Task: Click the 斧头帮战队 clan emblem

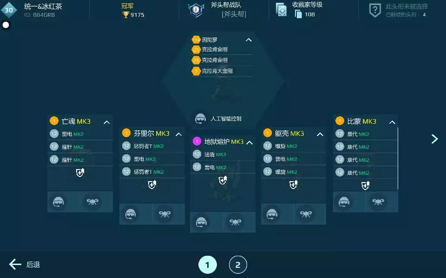Action: (196, 10)
